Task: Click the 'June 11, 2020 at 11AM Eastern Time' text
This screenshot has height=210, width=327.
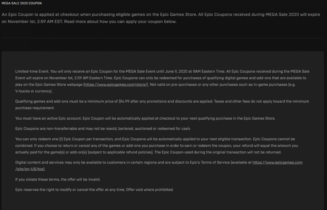Action: point(195,71)
